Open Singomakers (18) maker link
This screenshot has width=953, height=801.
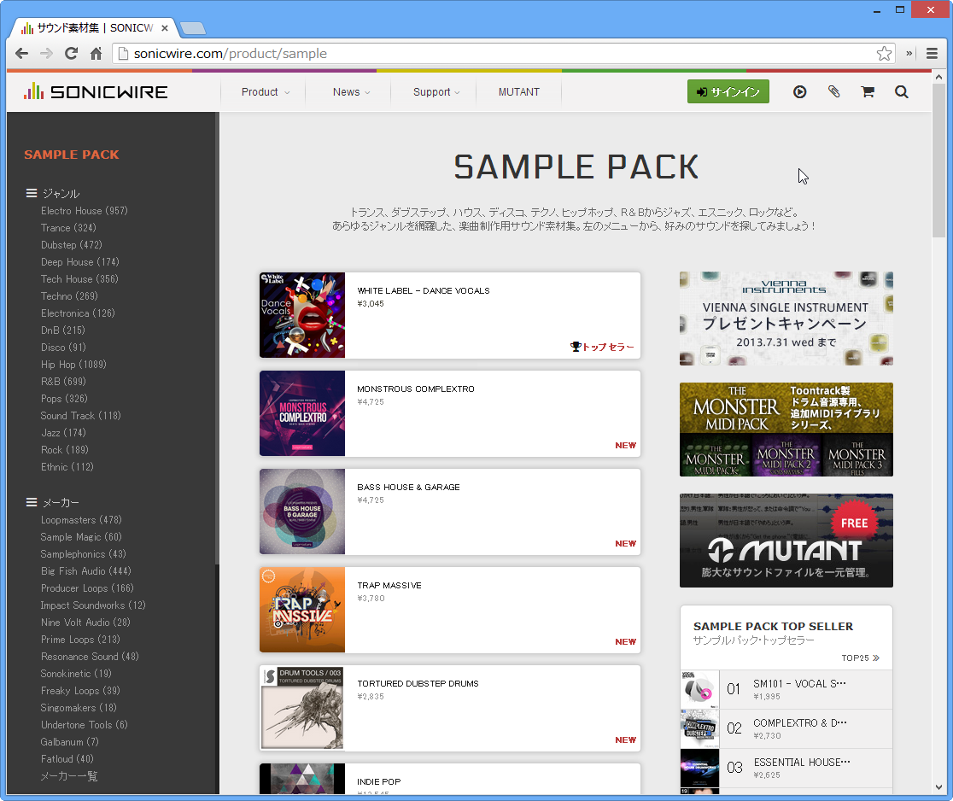pos(79,708)
